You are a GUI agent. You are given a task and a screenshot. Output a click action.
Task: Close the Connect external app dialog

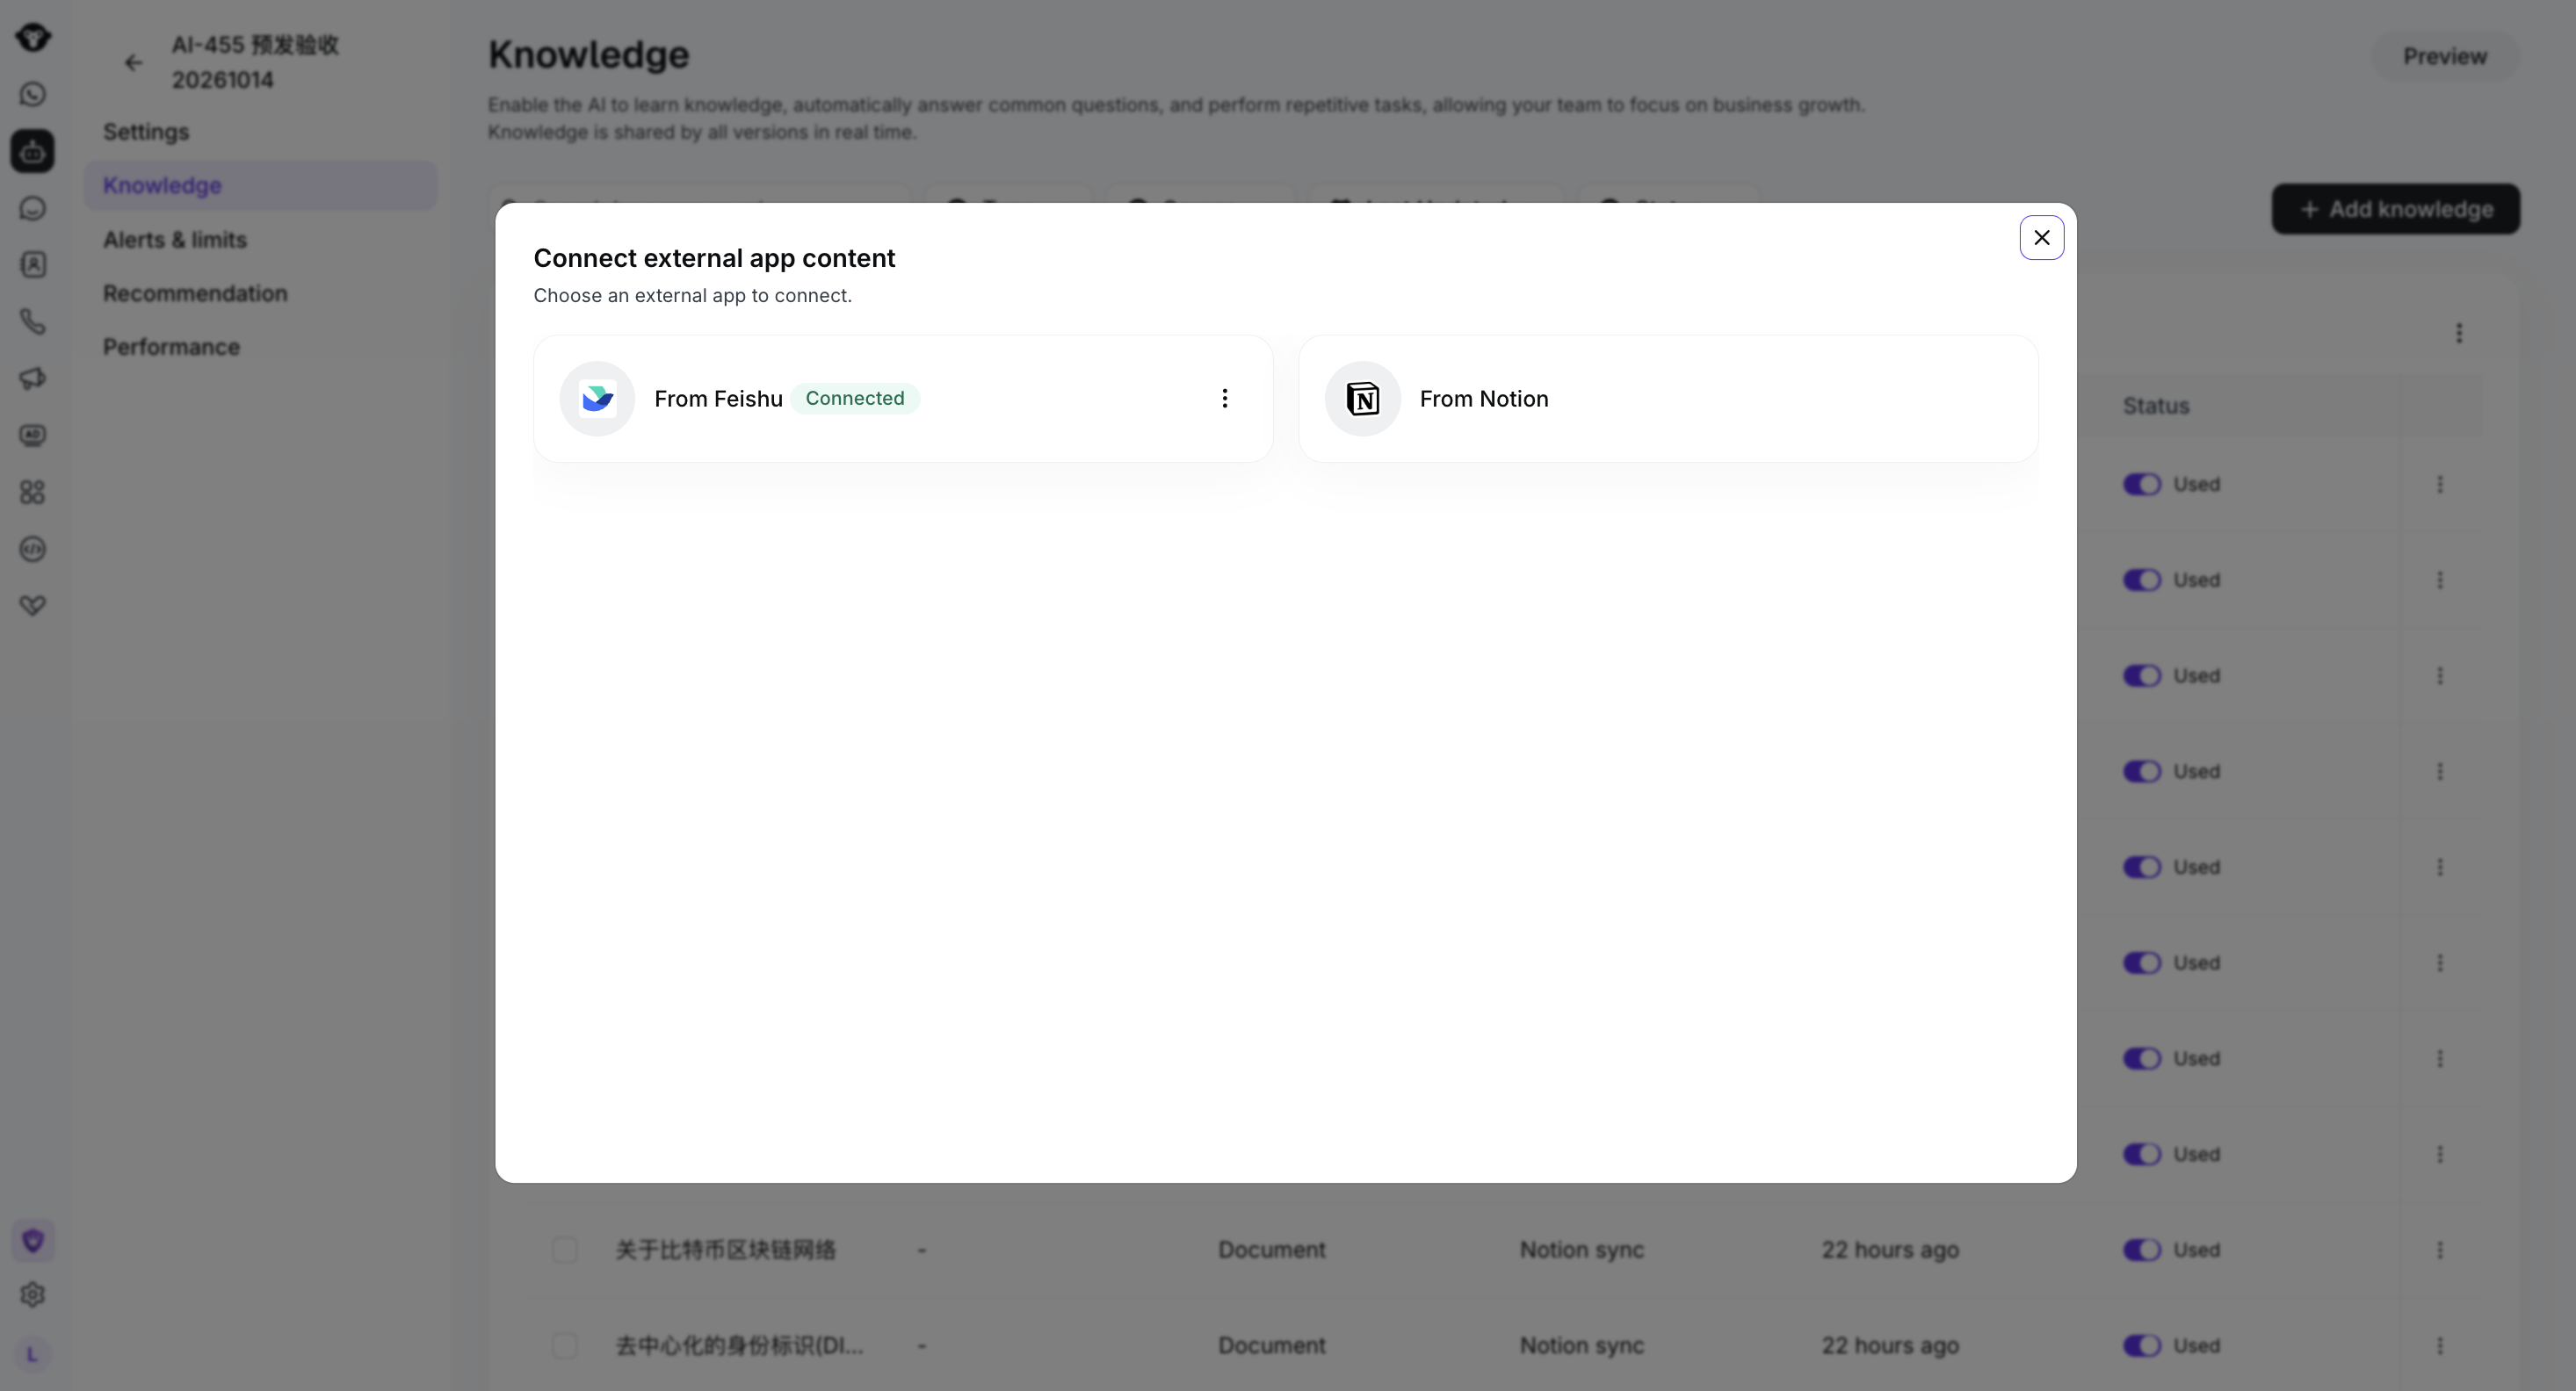2041,238
